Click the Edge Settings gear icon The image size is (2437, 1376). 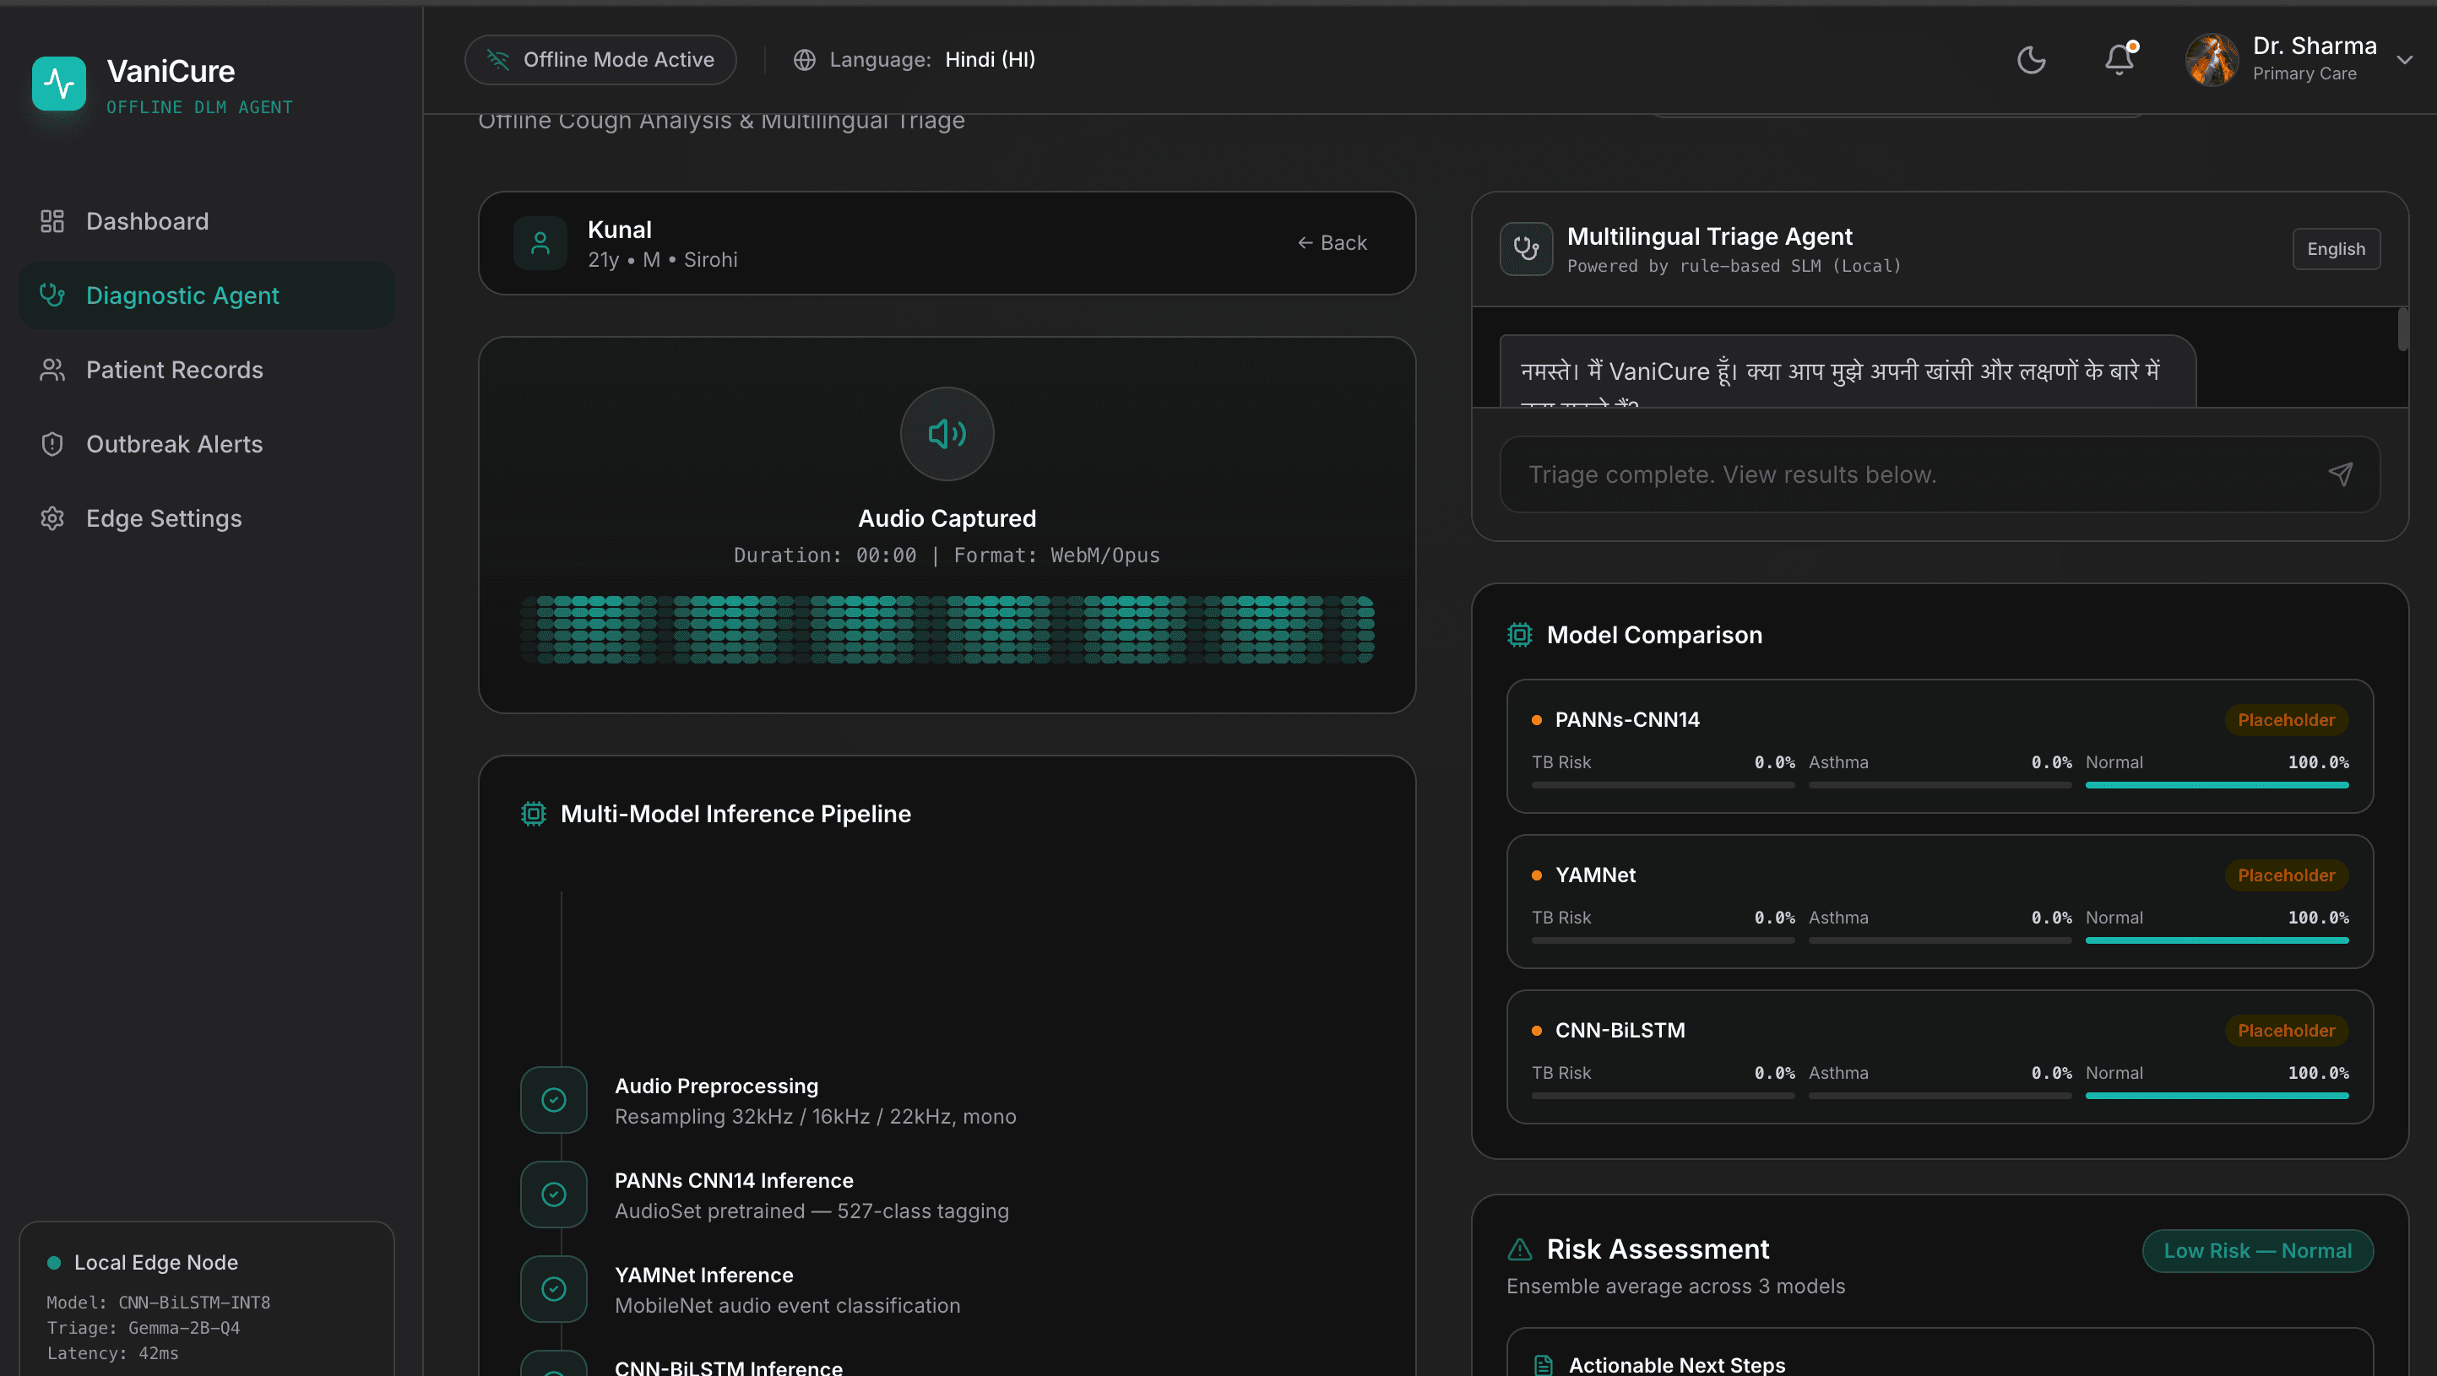point(52,518)
